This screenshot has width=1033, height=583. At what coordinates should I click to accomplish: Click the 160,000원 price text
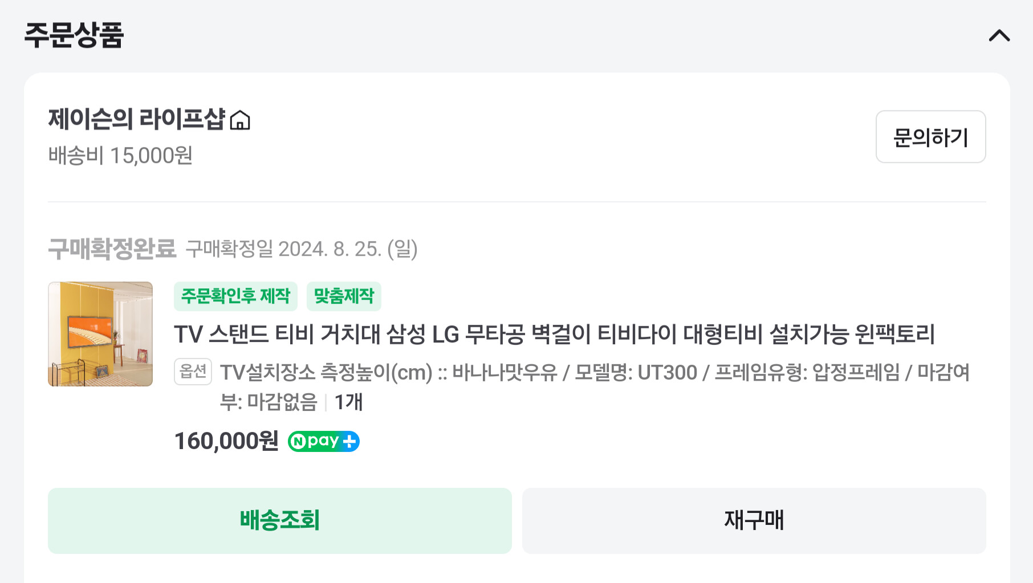pos(226,441)
